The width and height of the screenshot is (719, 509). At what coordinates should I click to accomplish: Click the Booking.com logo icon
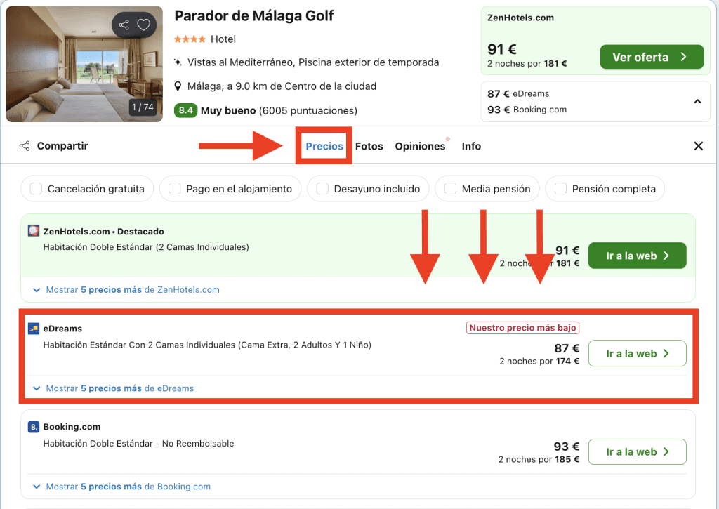(x=34, y=427)
